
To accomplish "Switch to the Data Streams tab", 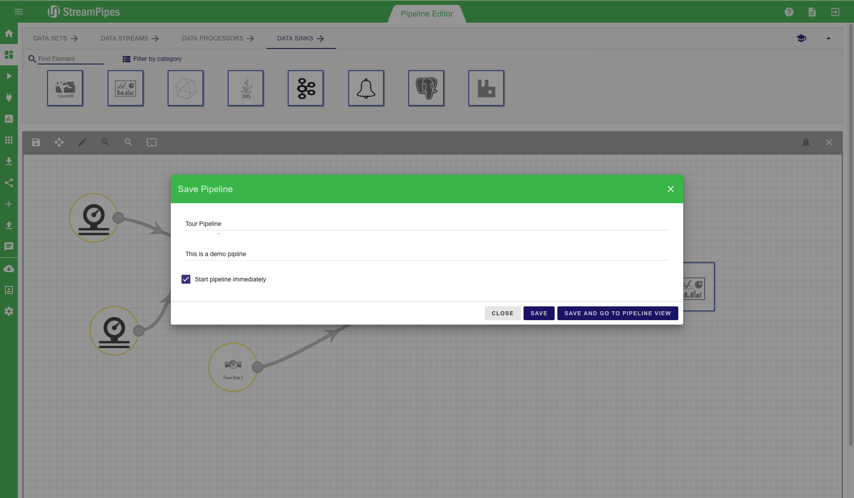I will point(129,39).
